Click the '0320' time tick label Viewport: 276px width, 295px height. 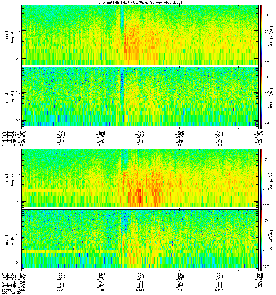179,290
